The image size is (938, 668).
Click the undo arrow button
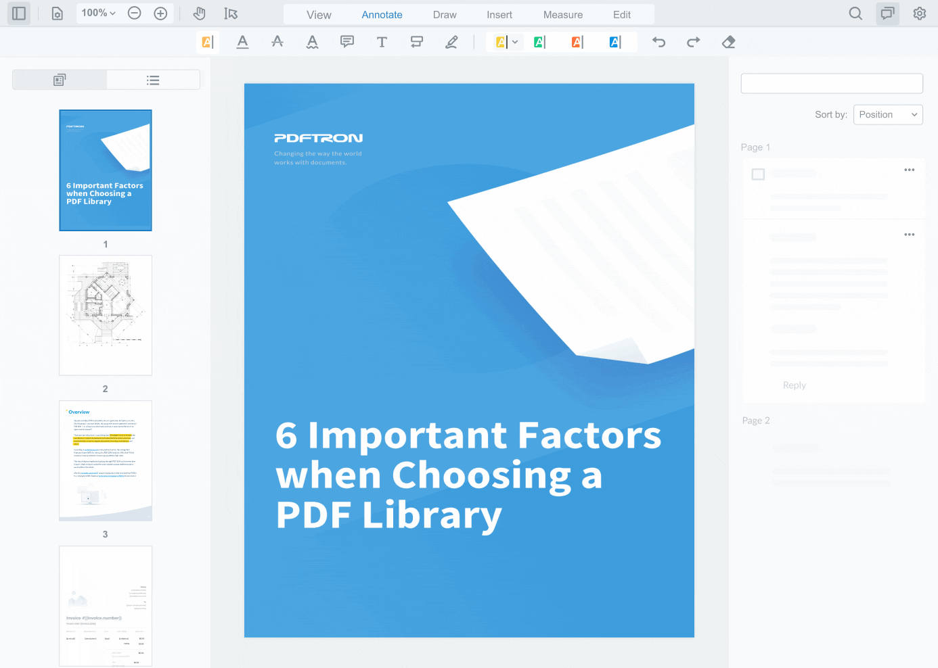658,42
